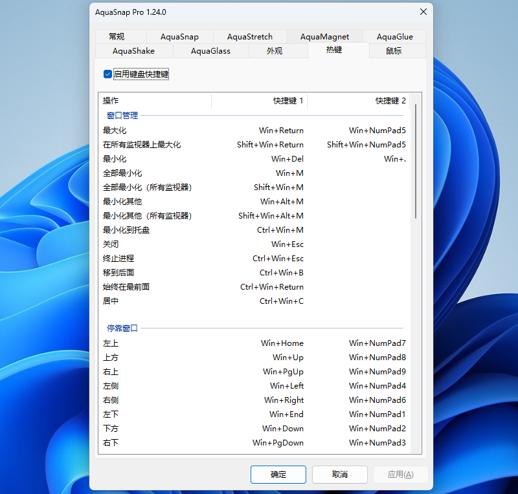This screenshot has height=494, width=518.
Task: Open the 鼠标 tab
Action: coord(398,51)
